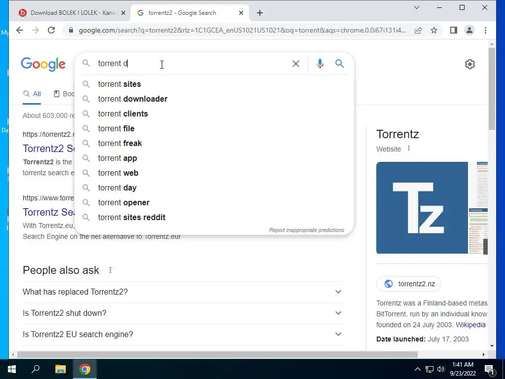The width and height of the screenshot is (505, 379).
Task: Open Google quick settings gear
Action: tap(470, 64)
